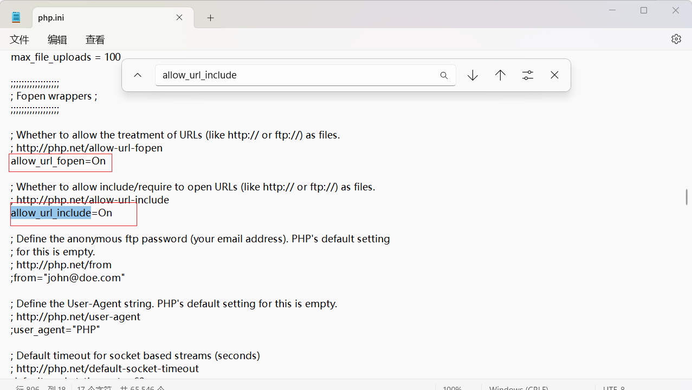Open the 编辑 menu
The width and height of the screenshot is (692, 390).
click(57, 39)
